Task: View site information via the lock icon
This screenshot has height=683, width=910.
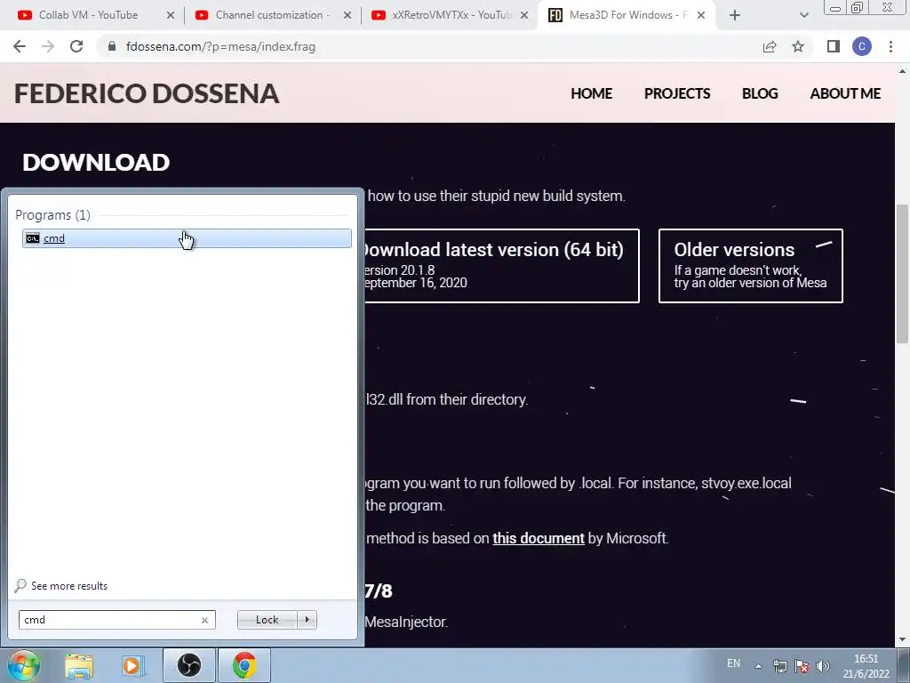Action: (x=112, y=46)
